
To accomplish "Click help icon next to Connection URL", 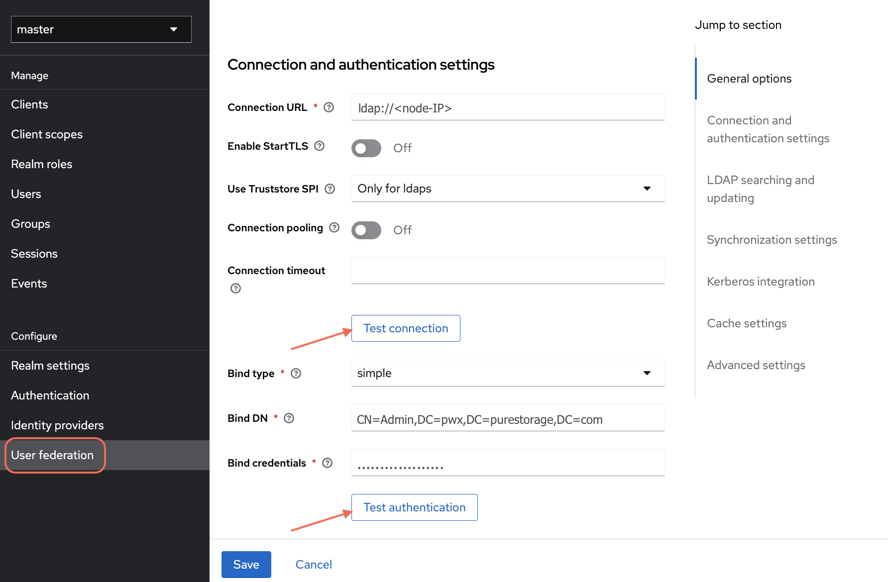I will (329, 107).
